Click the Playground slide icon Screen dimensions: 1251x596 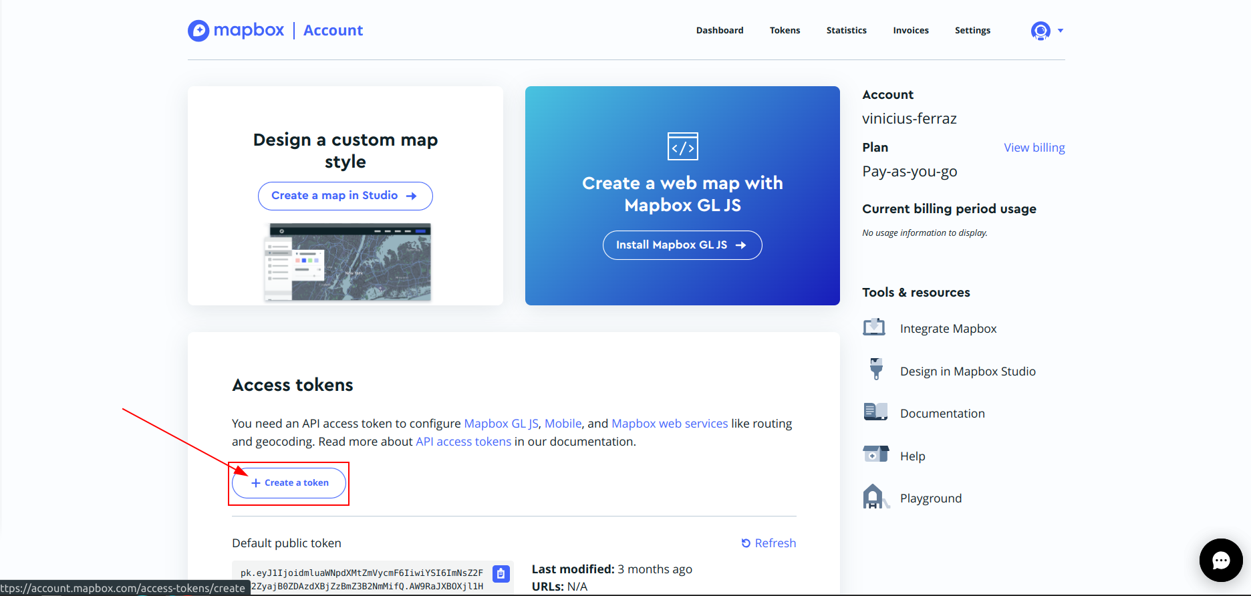pos(876,496)
